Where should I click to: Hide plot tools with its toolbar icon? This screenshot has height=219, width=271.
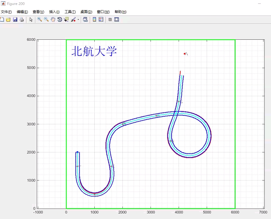110,19
